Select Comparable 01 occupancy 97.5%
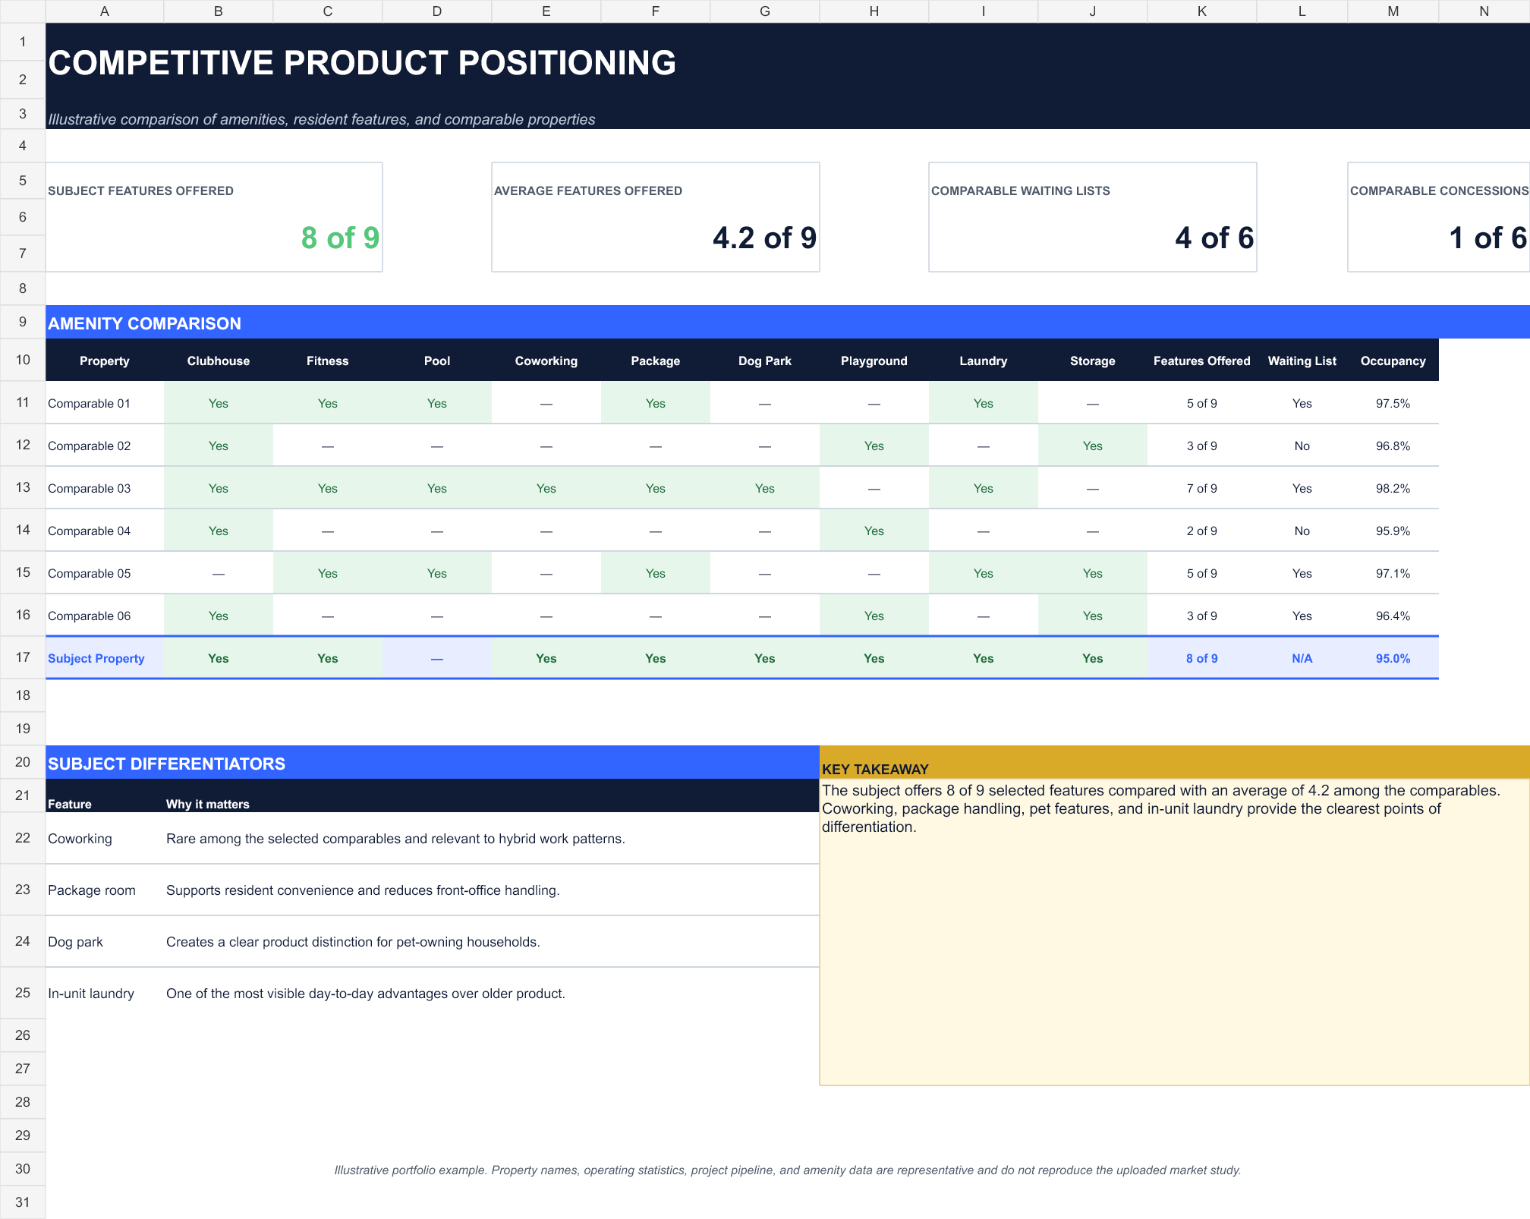The width and height of the screenshot is (1530, 1219). tap(1393, 402)
